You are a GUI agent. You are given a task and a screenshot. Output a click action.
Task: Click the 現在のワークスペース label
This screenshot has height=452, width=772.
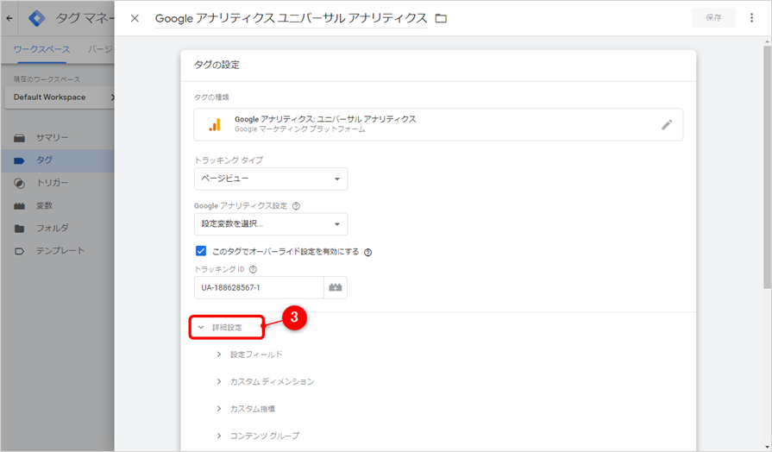point(47,79)
